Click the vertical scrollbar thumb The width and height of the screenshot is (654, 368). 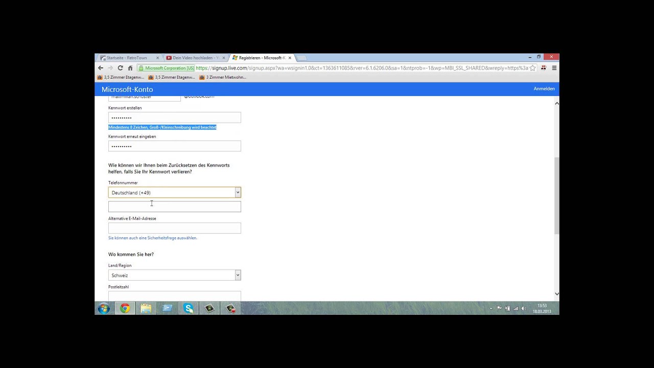(x=556, y=196)
